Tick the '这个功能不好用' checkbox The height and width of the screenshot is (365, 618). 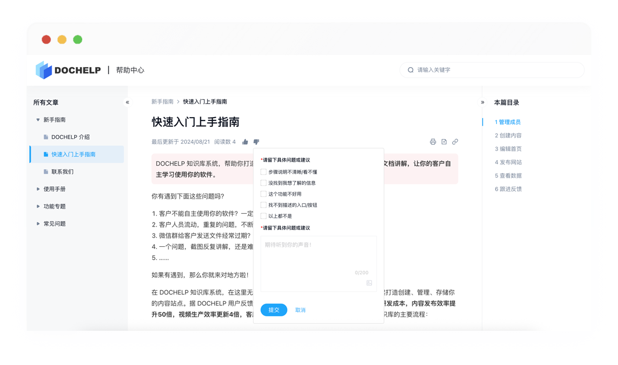[x=264, y=194]
